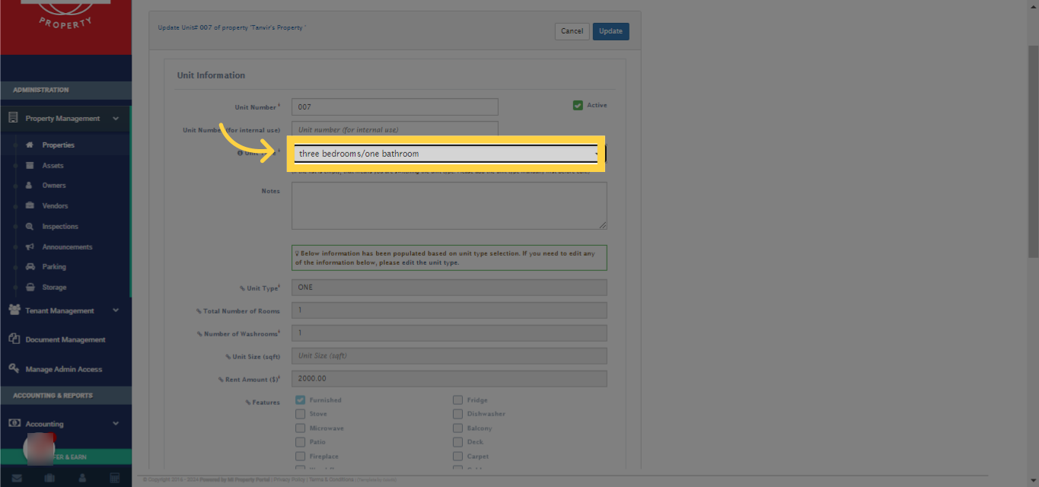
Task: Check the Fireplace feature checkbox
Action: [x=300, y=456]
